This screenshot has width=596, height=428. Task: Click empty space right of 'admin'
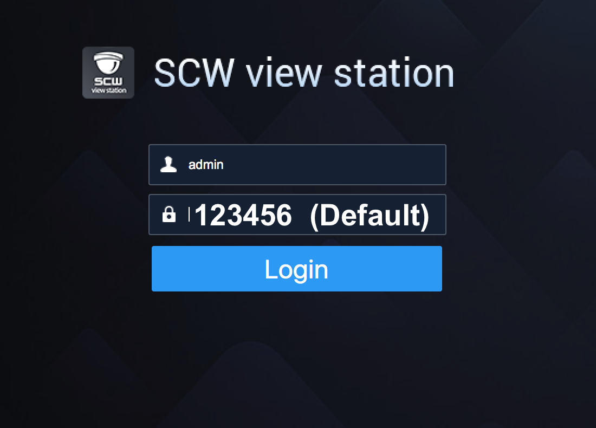[334, 165]
